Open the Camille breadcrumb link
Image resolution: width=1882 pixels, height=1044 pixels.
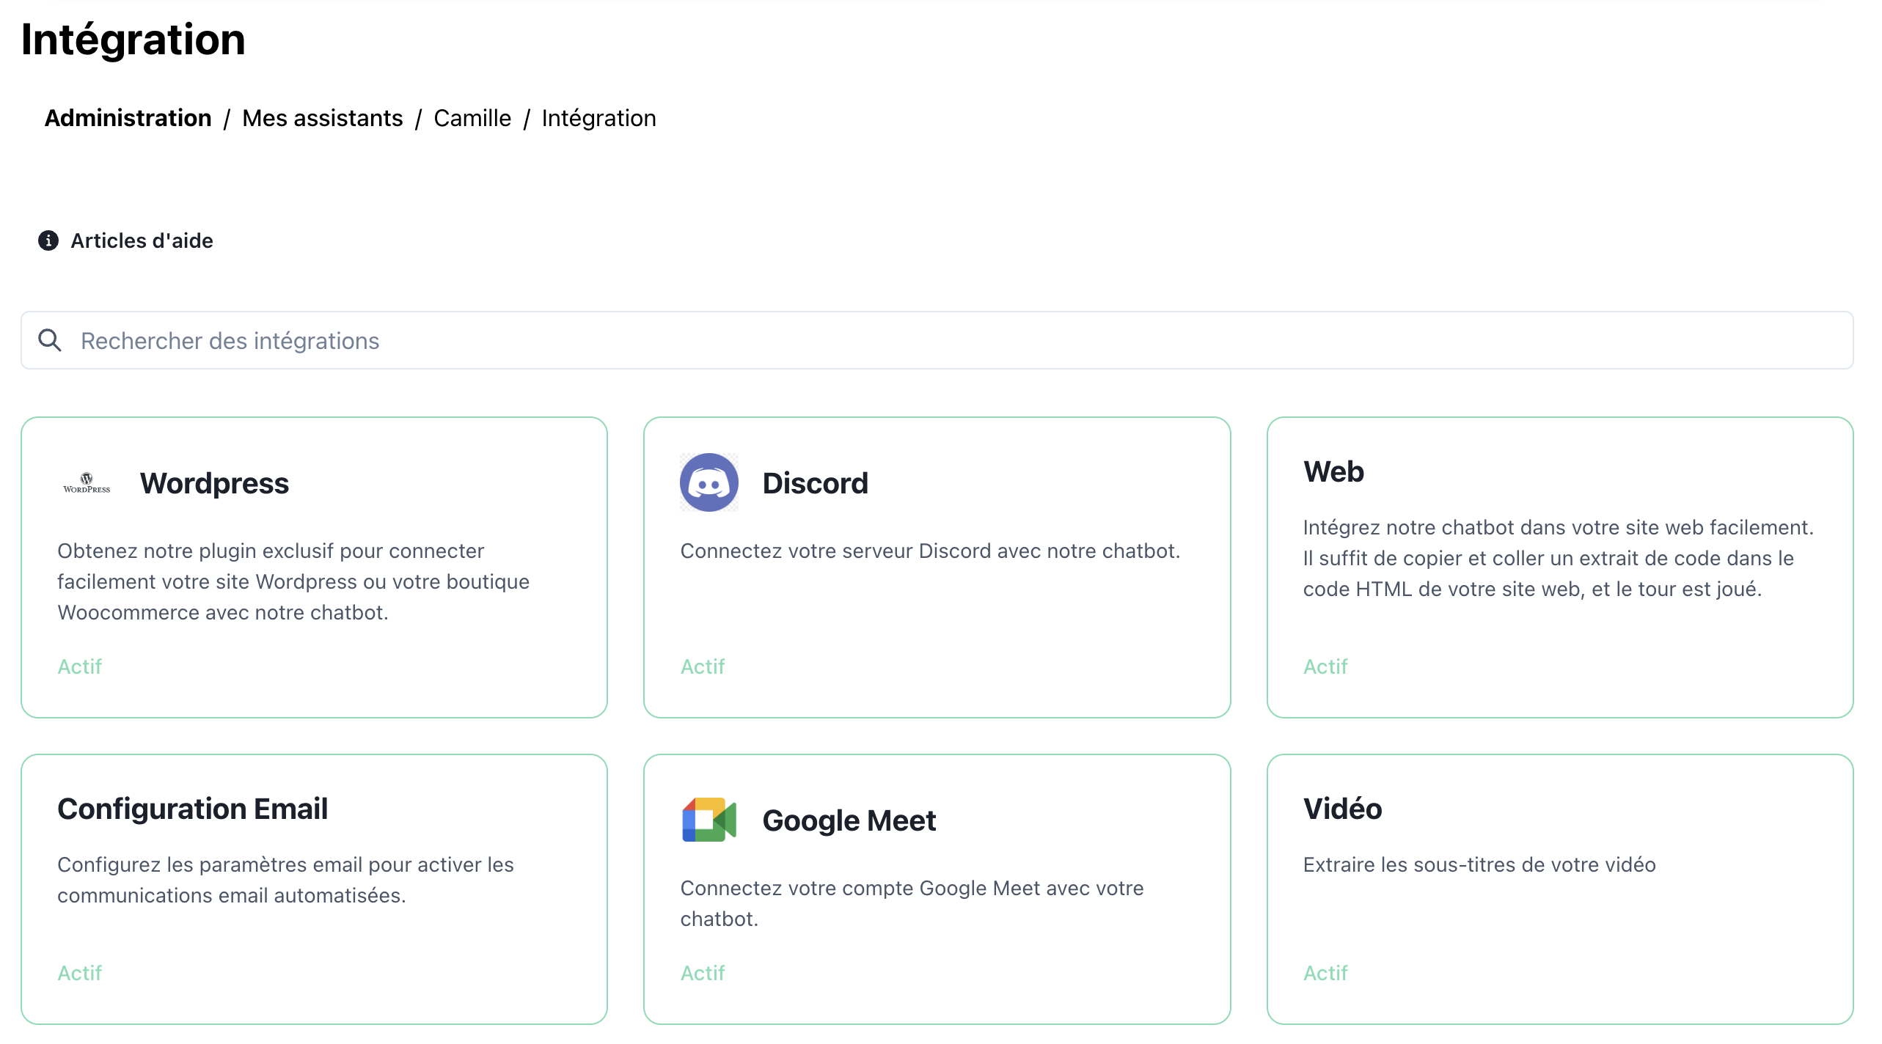point(472,118)
